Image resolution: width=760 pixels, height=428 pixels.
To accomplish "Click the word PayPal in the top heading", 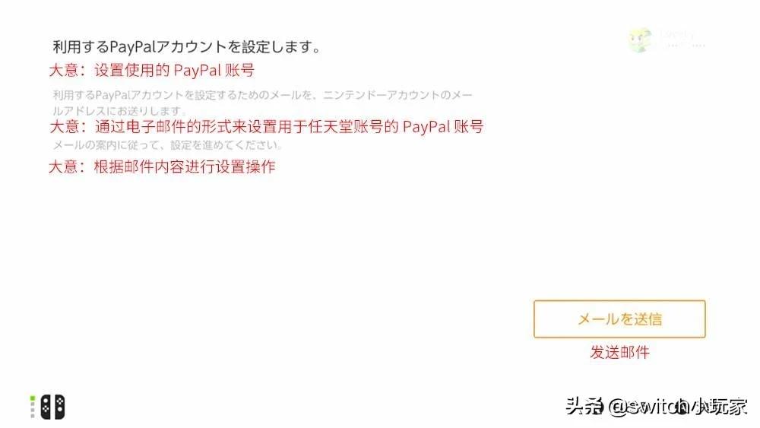I will (131, 47).
